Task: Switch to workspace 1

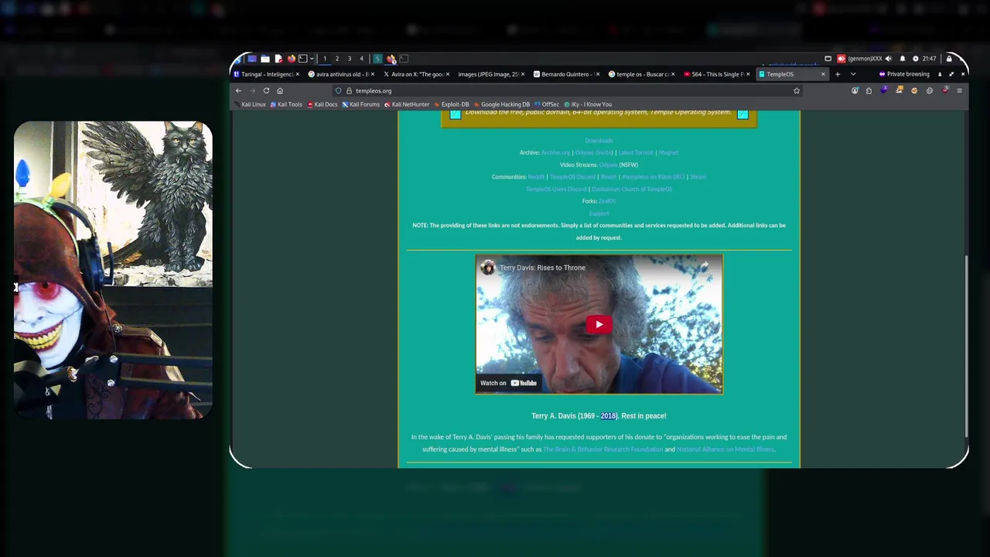Action: (x=325, y=59)
